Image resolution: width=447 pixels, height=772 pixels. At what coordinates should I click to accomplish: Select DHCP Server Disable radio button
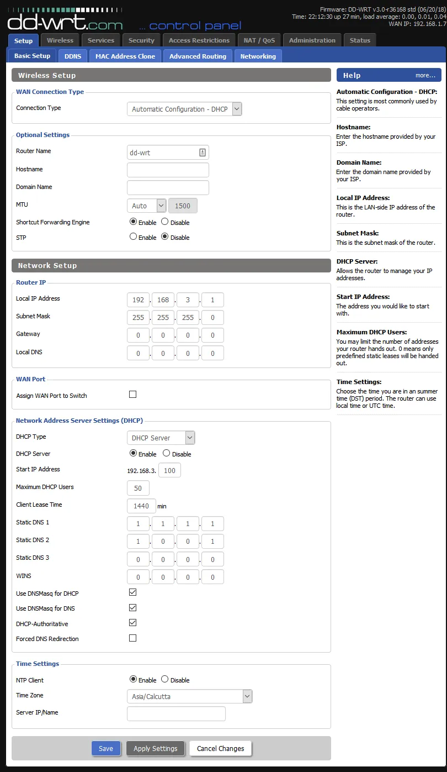tap(166, 453)
